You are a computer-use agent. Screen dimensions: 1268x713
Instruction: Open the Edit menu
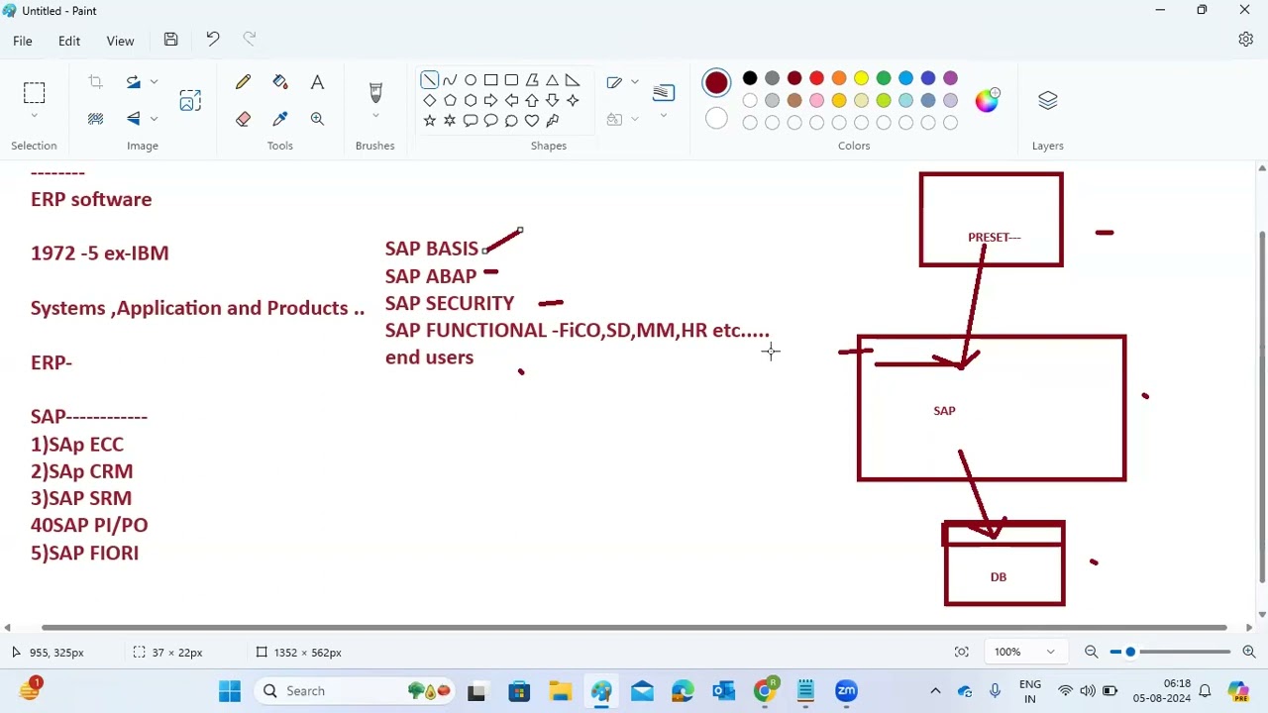click(x=68, y=41)
